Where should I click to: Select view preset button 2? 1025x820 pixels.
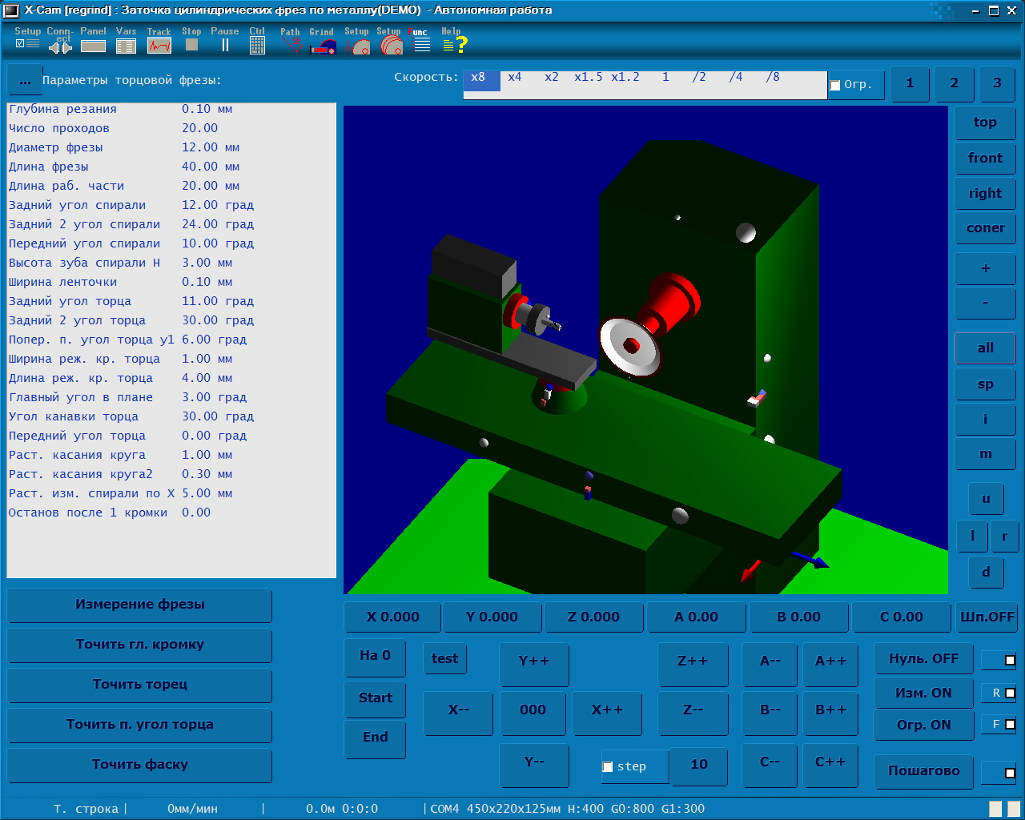pyautogui.click(x=954, y=83)
